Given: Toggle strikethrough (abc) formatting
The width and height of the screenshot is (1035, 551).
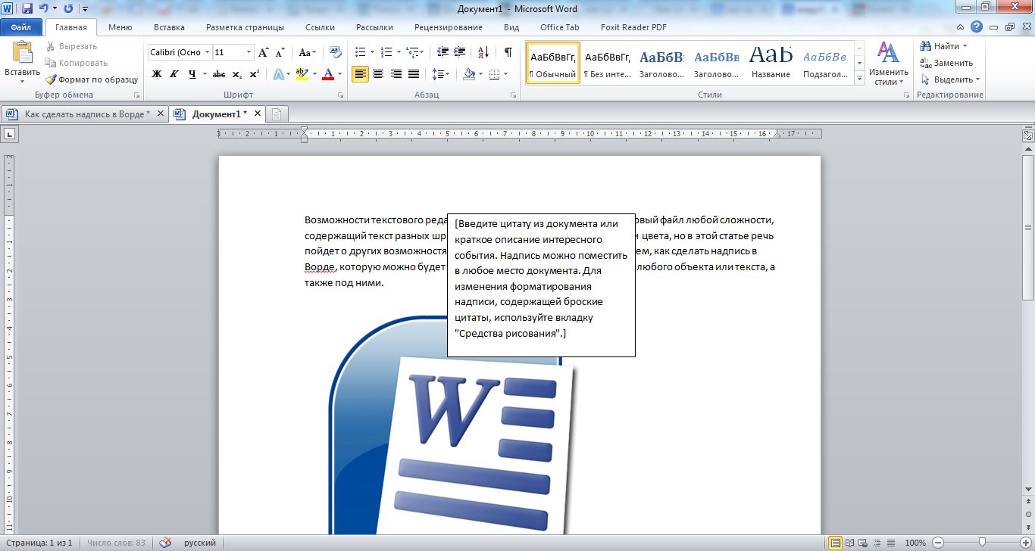Looking at the screenshot, I should 219,74.
